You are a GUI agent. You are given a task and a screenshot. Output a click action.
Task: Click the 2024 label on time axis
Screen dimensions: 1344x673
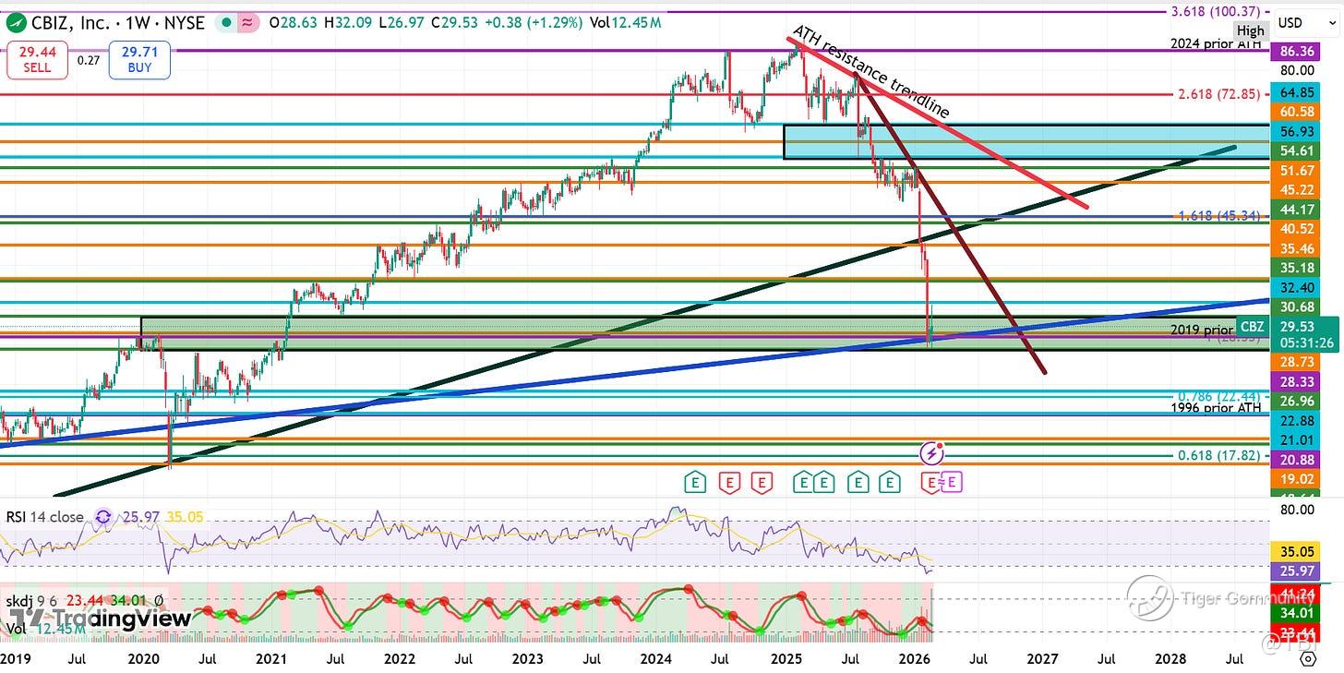(655, 659)
